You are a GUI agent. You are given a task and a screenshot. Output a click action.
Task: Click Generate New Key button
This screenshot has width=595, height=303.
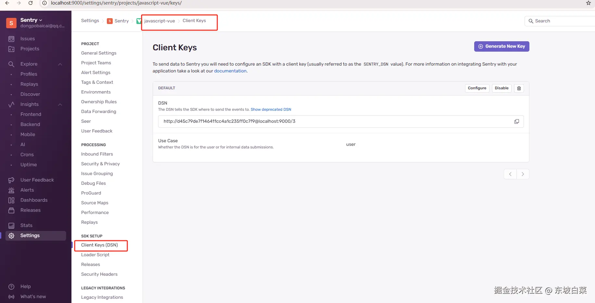pyautogui.click(x=501, y=46)
